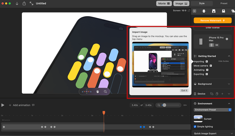
Task: Play the animation timeline
Action: [x=3, y=105]
